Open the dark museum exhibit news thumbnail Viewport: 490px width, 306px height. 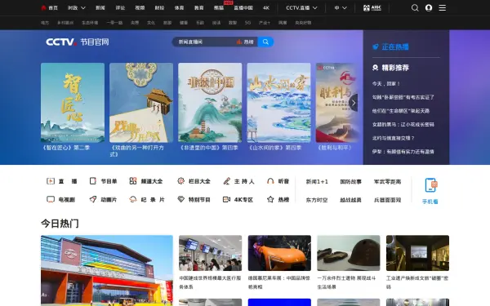(417, 253)
